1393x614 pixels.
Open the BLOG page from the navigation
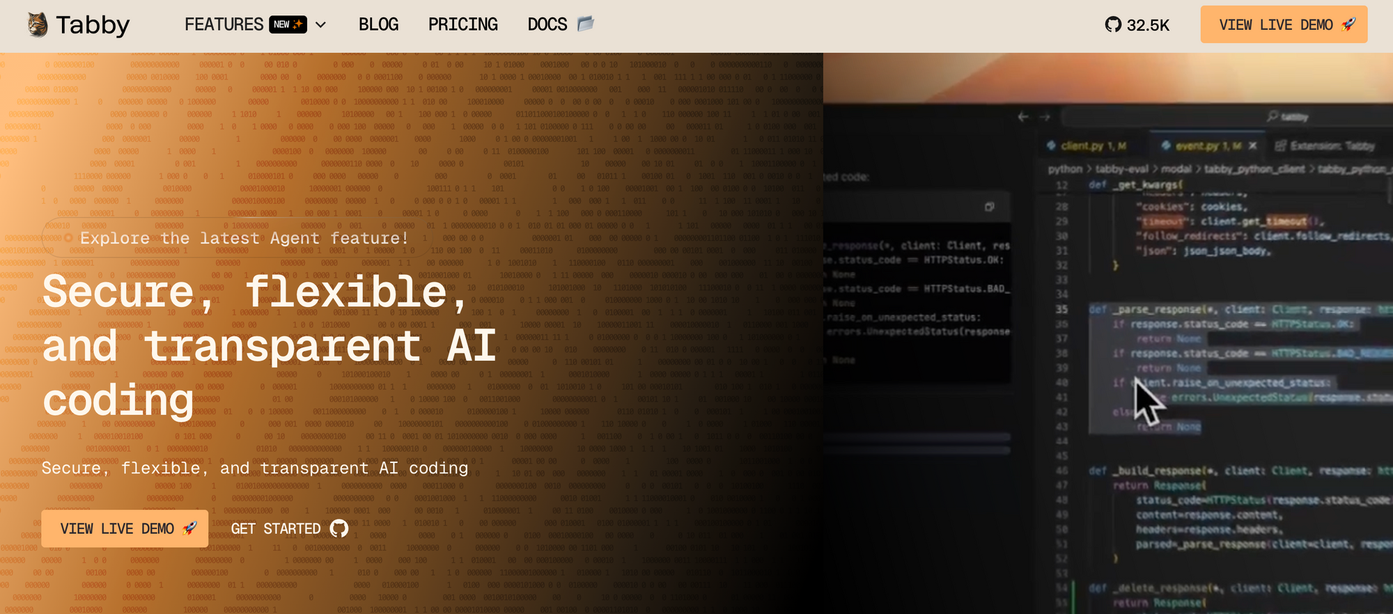click(378, 24)
